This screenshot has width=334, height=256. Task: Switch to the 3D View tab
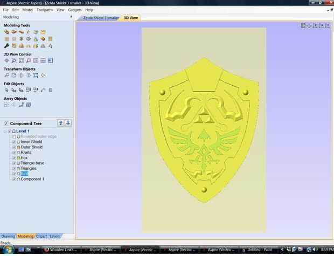click(x=131, y=18)
